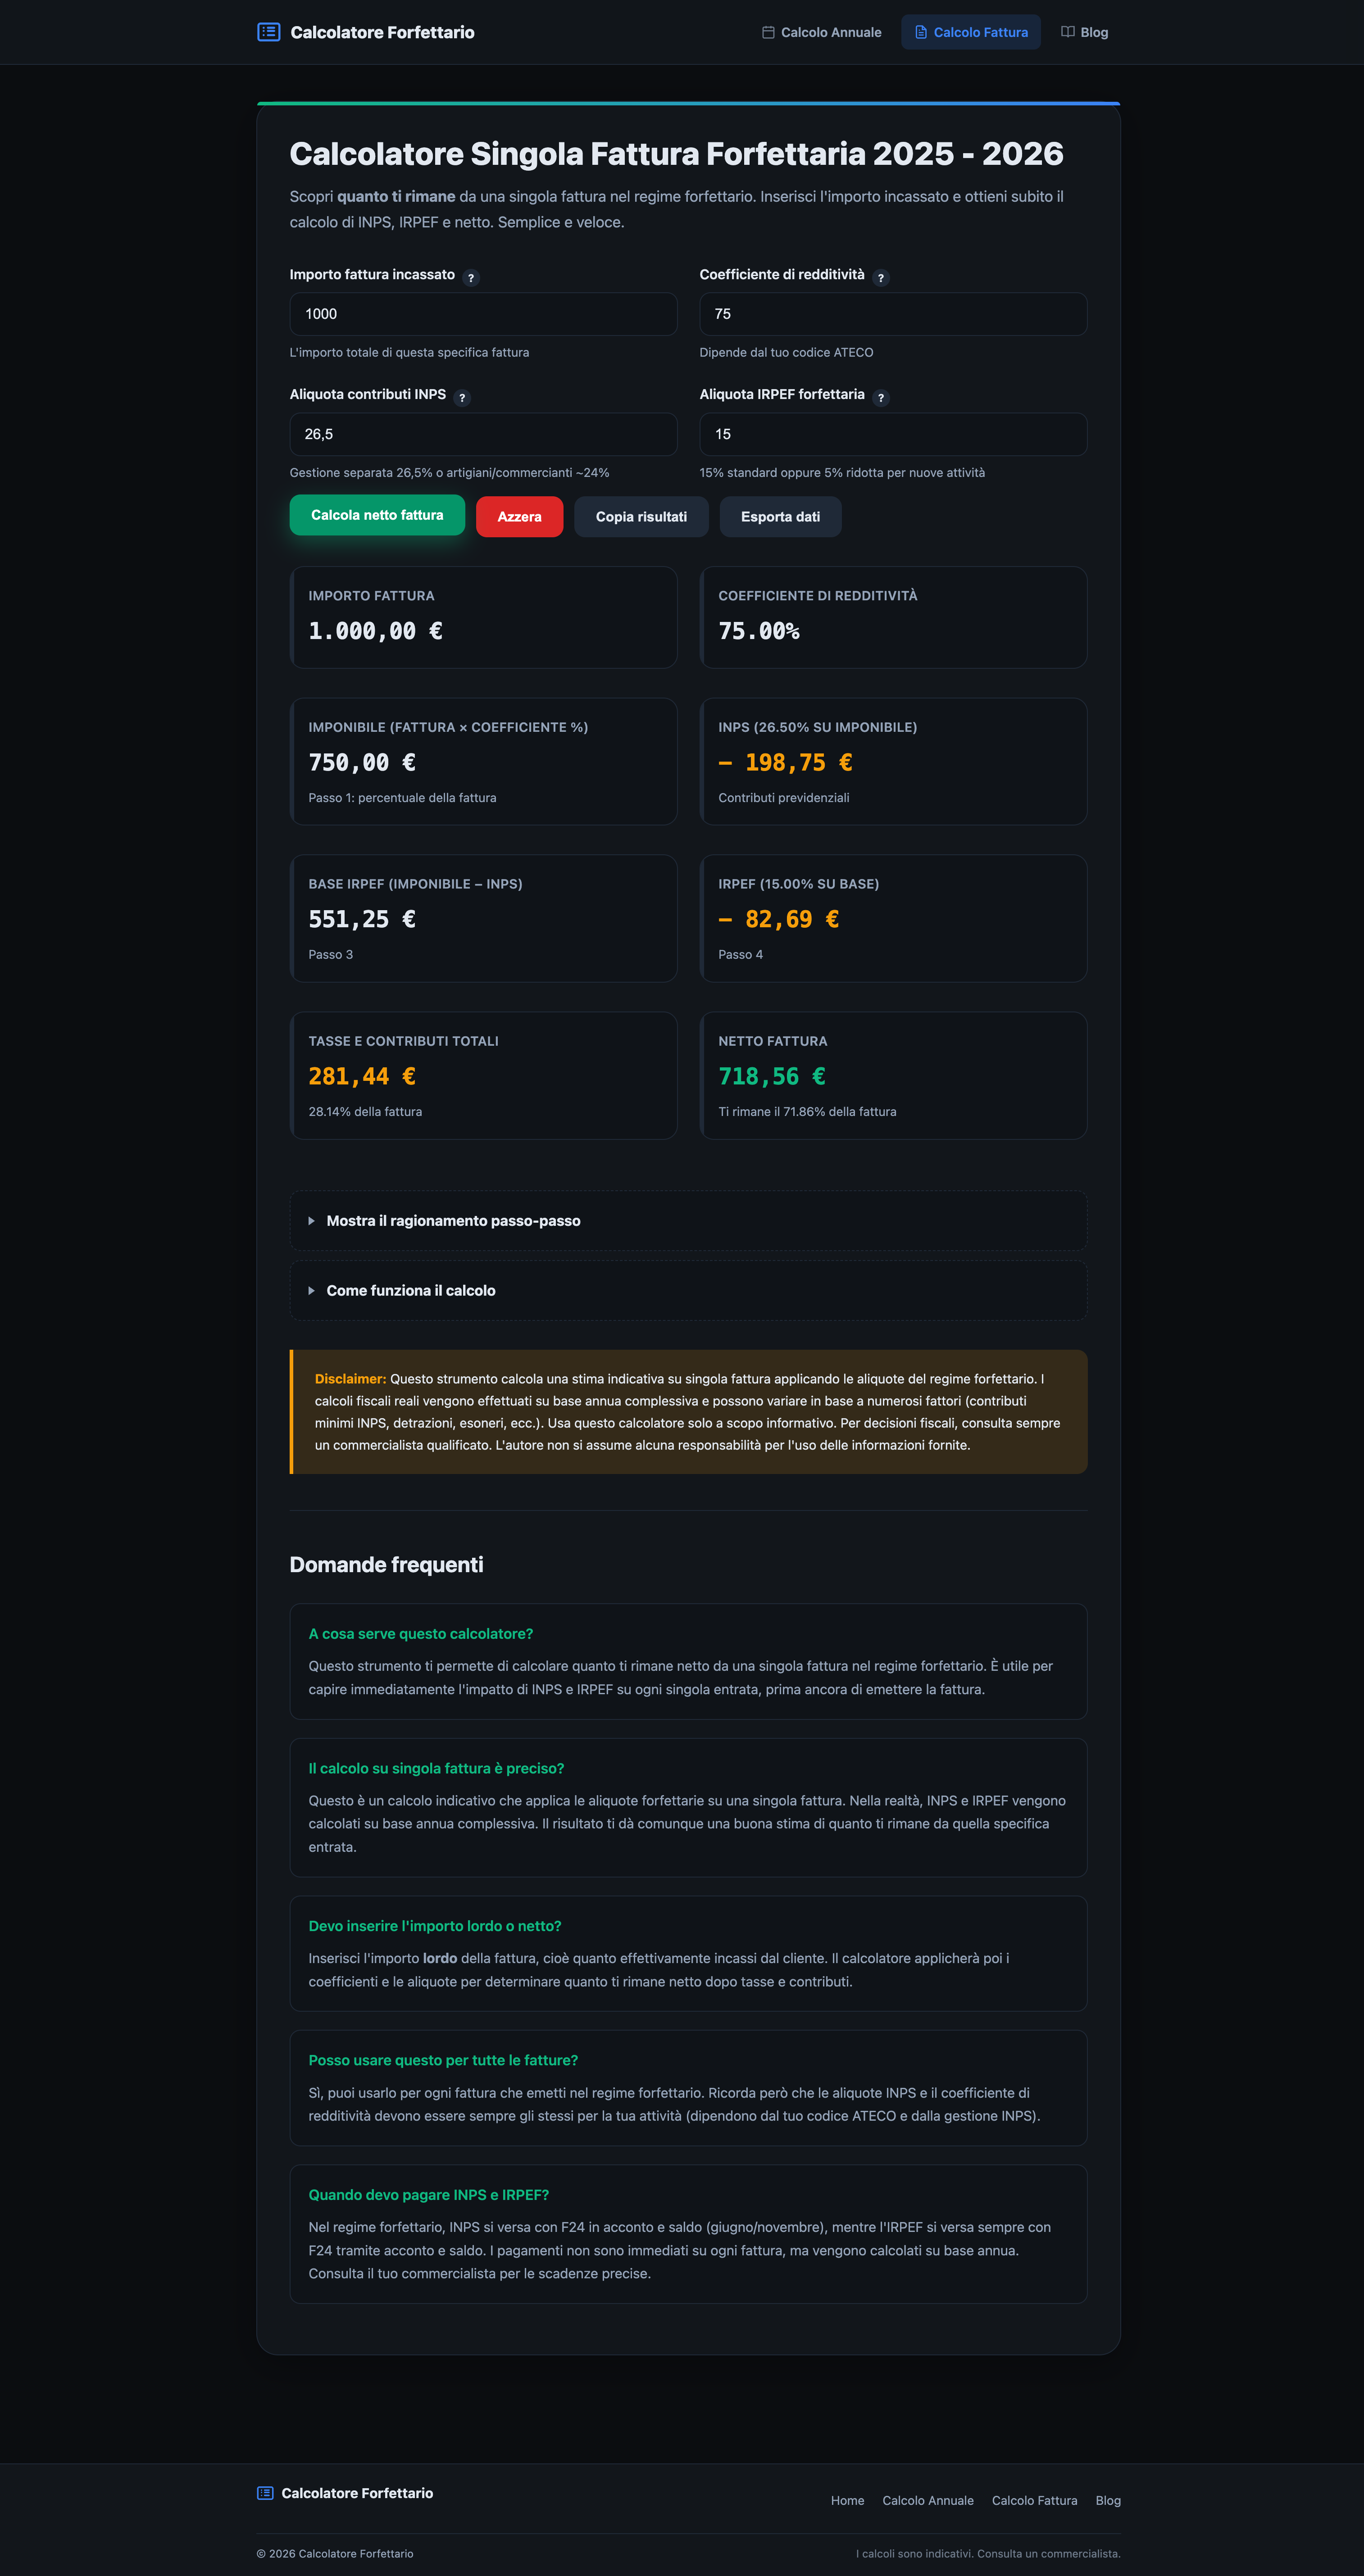This screenshot has width=1364, height=2576.
Task: Click the Calcolo Fattura footer link
Action: 1035,2500
